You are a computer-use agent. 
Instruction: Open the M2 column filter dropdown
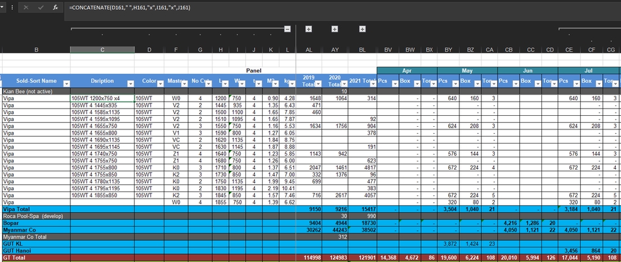coord(276,83)
